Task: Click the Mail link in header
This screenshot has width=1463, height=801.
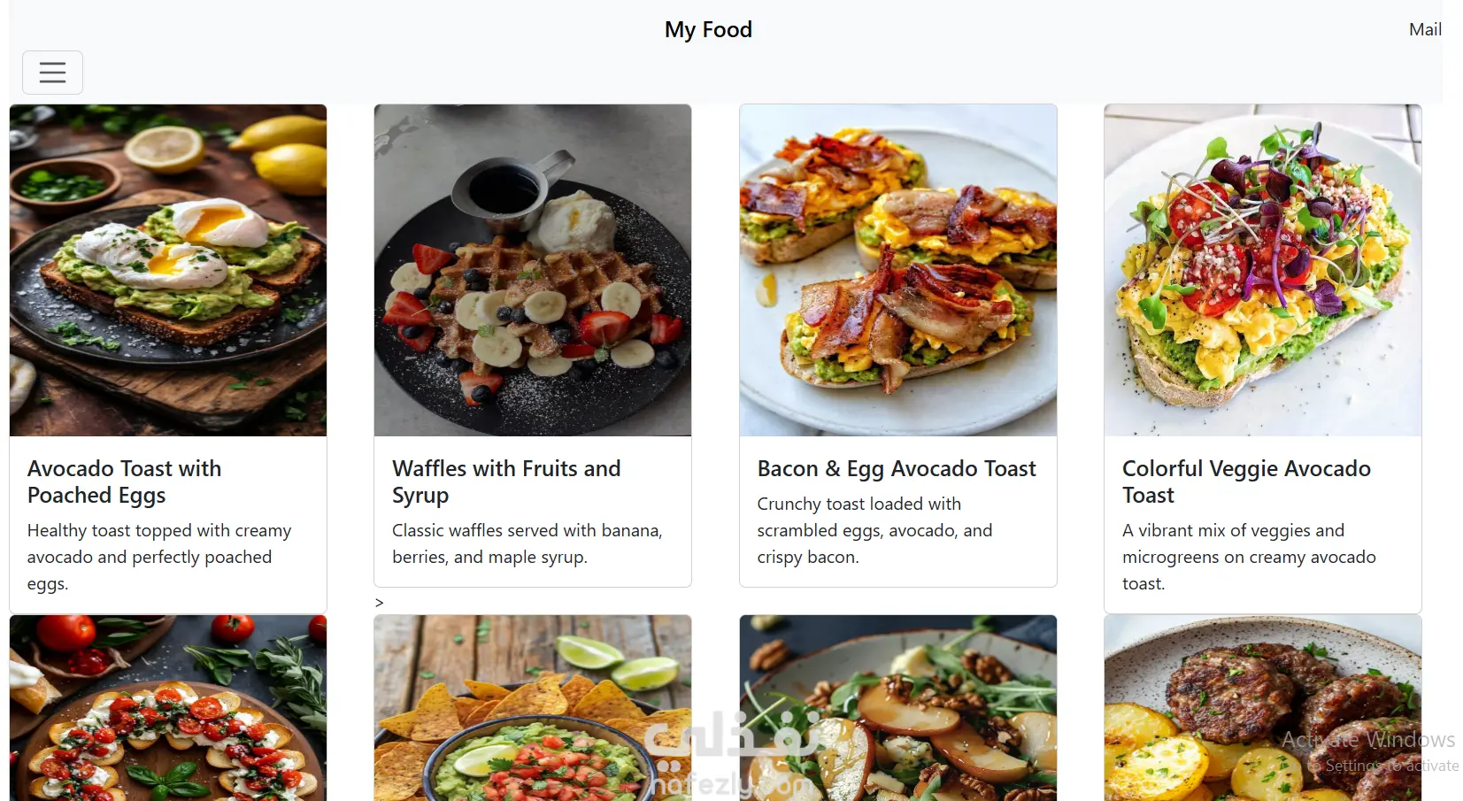Action: tap(1424, 29)
